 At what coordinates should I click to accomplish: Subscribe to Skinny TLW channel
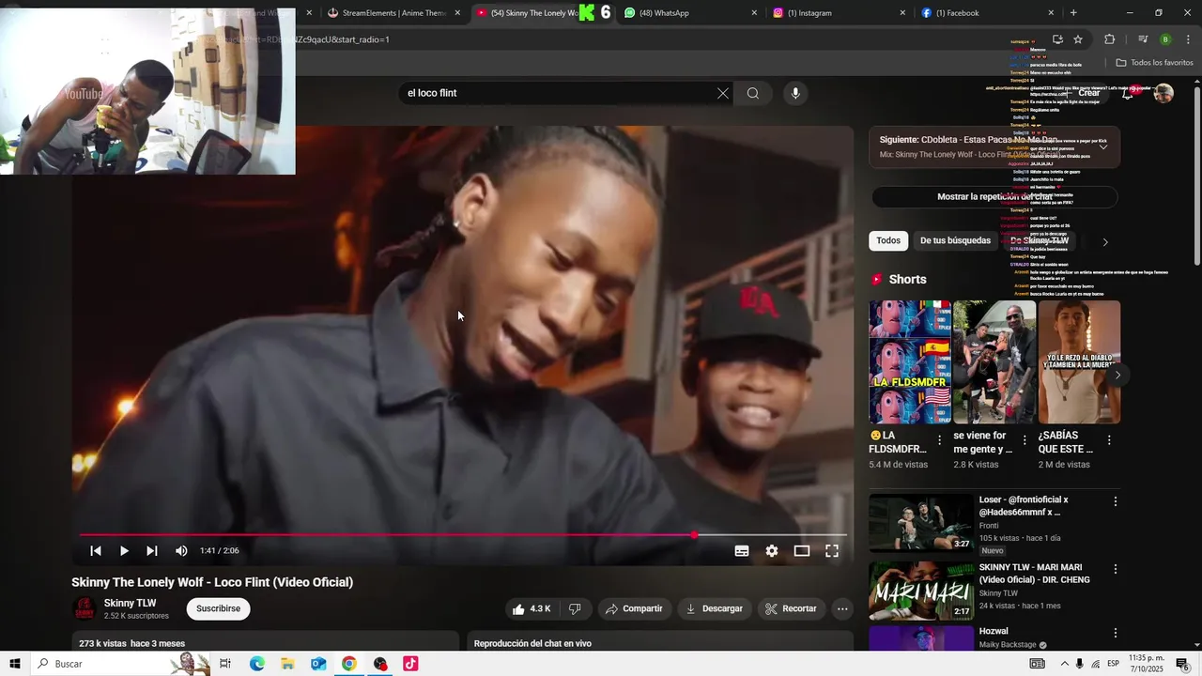pos(218,608)
